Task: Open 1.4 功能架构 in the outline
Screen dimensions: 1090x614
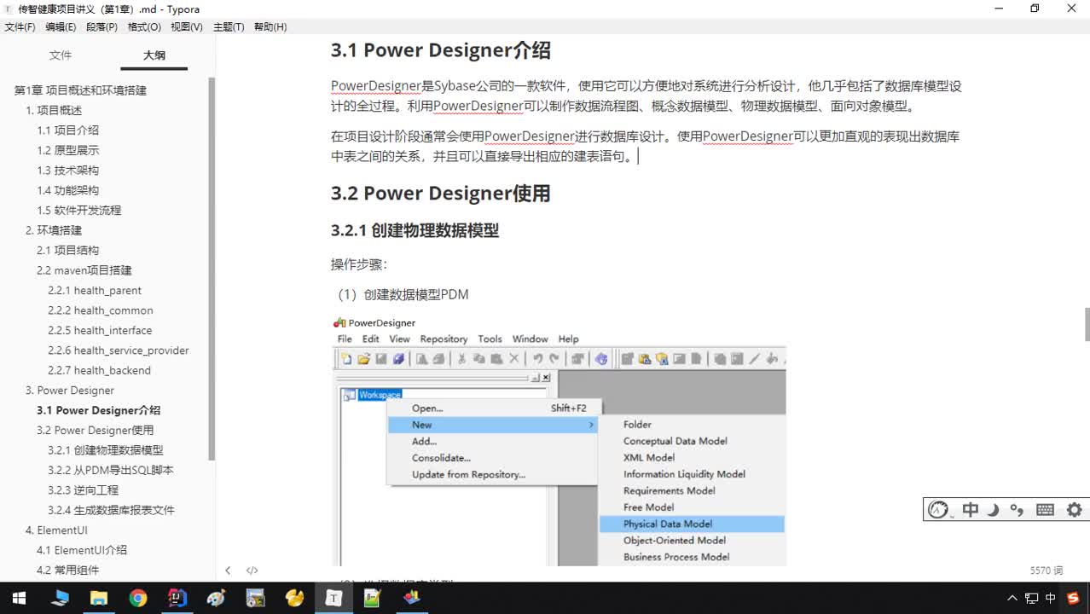Action: click(68, 190)
